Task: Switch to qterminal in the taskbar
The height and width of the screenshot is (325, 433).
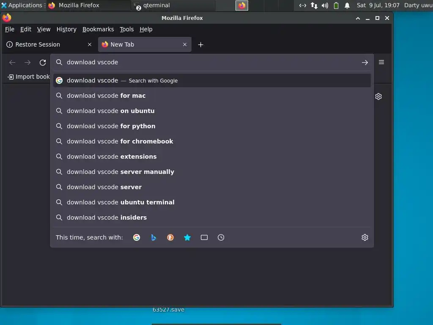Action: [173, 5]
